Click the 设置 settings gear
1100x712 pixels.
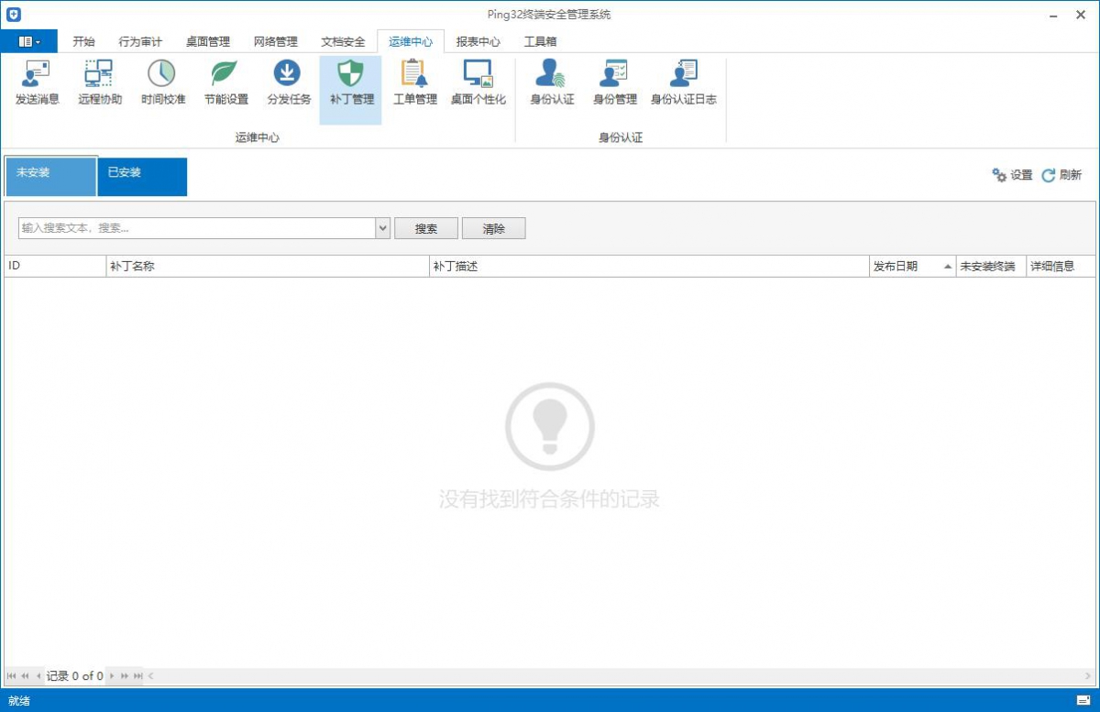[1012, 175]
